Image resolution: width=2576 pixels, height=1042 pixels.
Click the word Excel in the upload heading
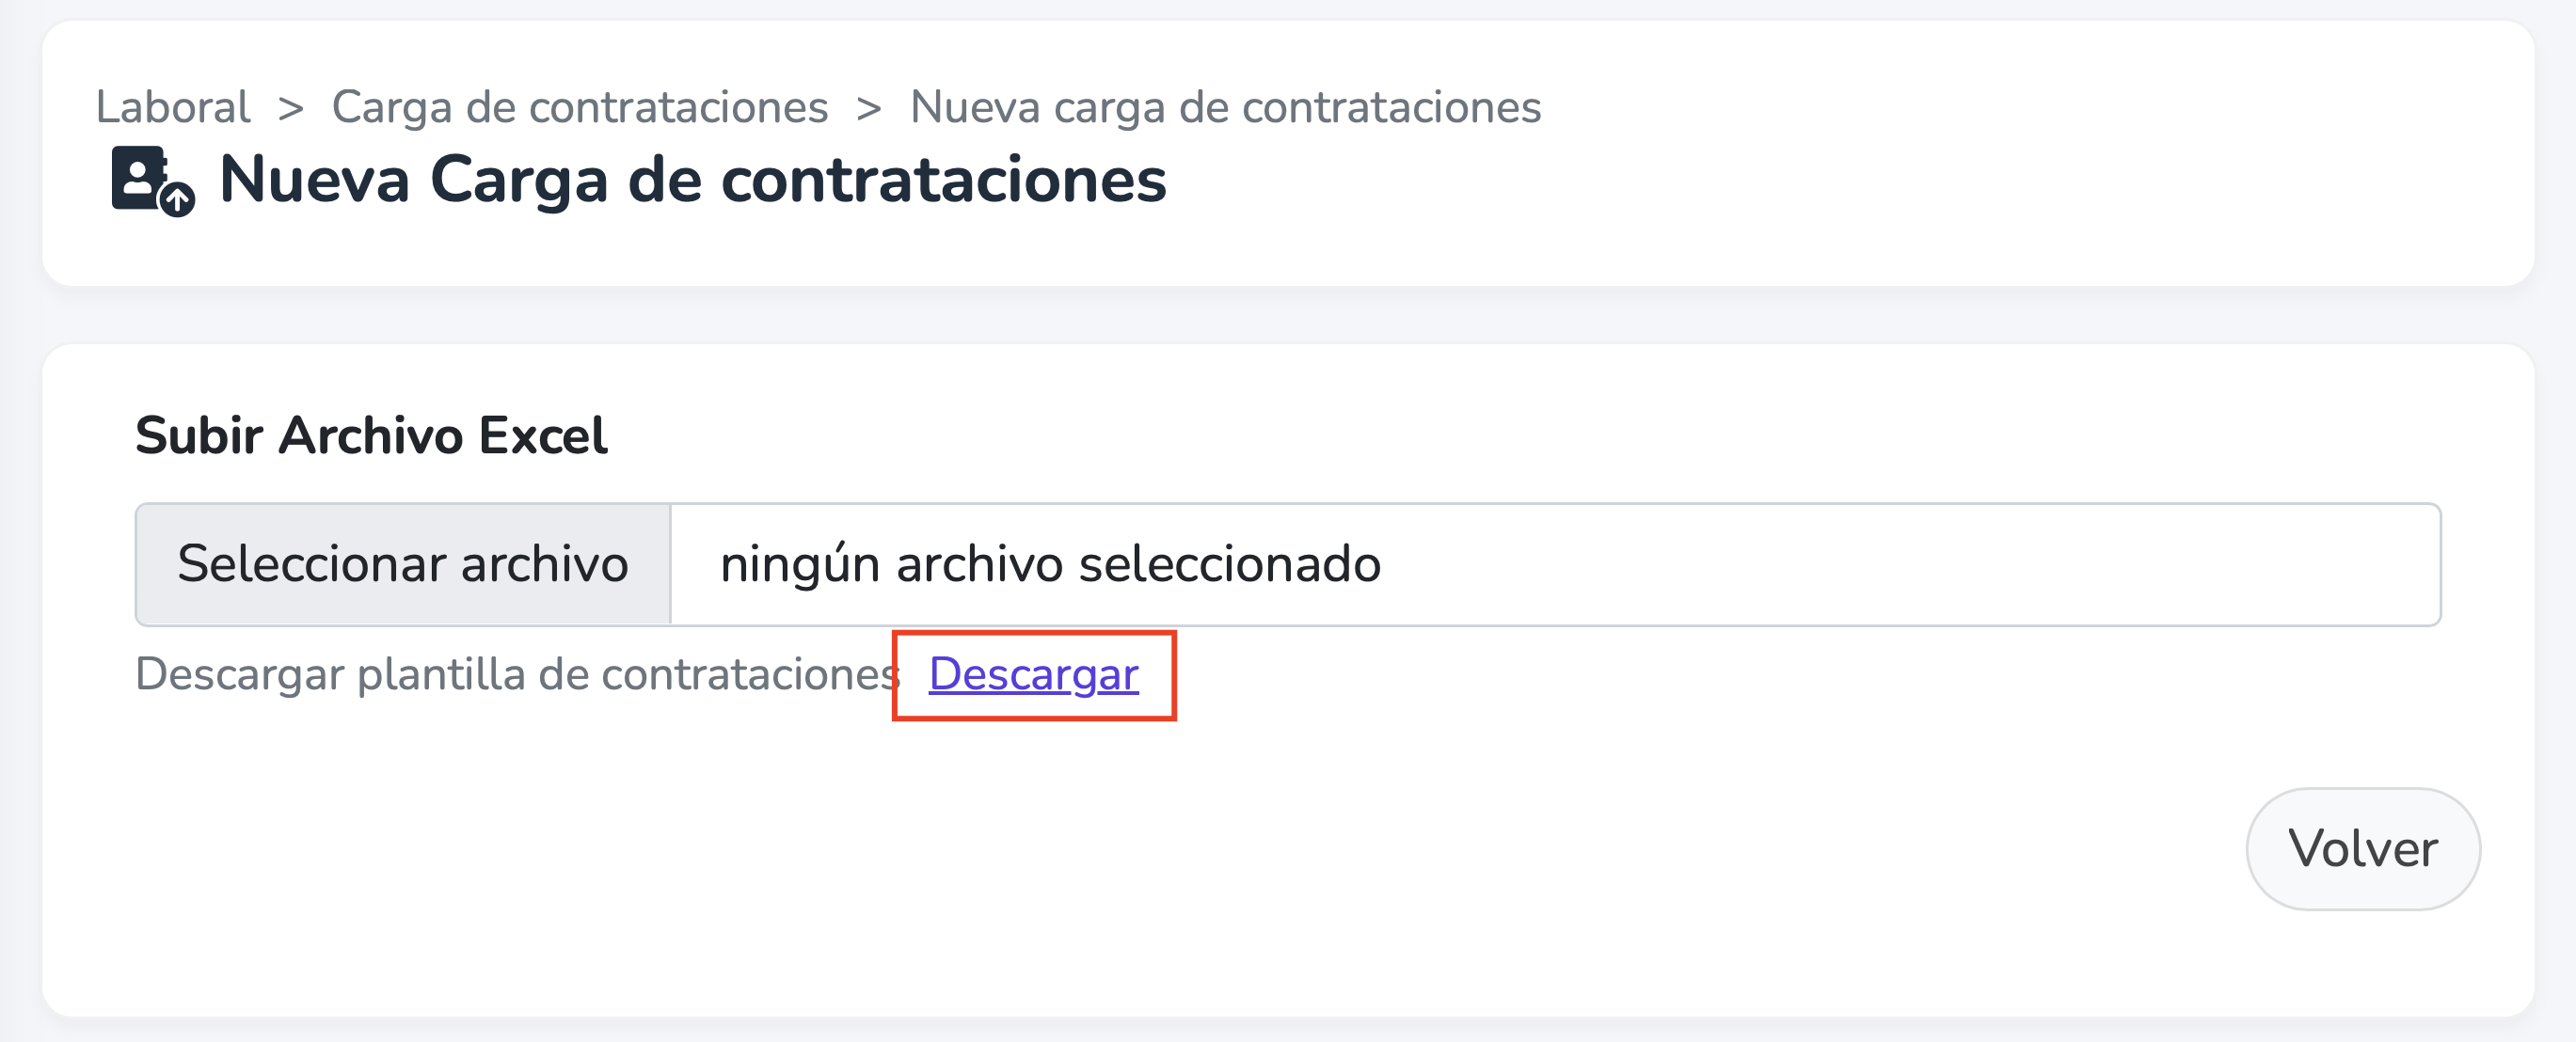click(543, 435)
